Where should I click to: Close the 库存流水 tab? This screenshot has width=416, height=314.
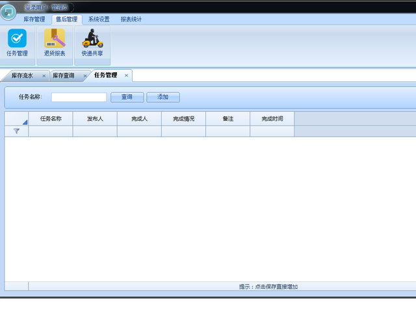[44, 76]
